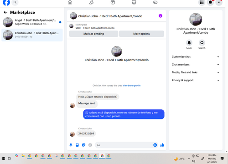Viewport: 228px width, 164px height.
Task: Show hidden tray icons chevron
Action: tap(189, 159)
